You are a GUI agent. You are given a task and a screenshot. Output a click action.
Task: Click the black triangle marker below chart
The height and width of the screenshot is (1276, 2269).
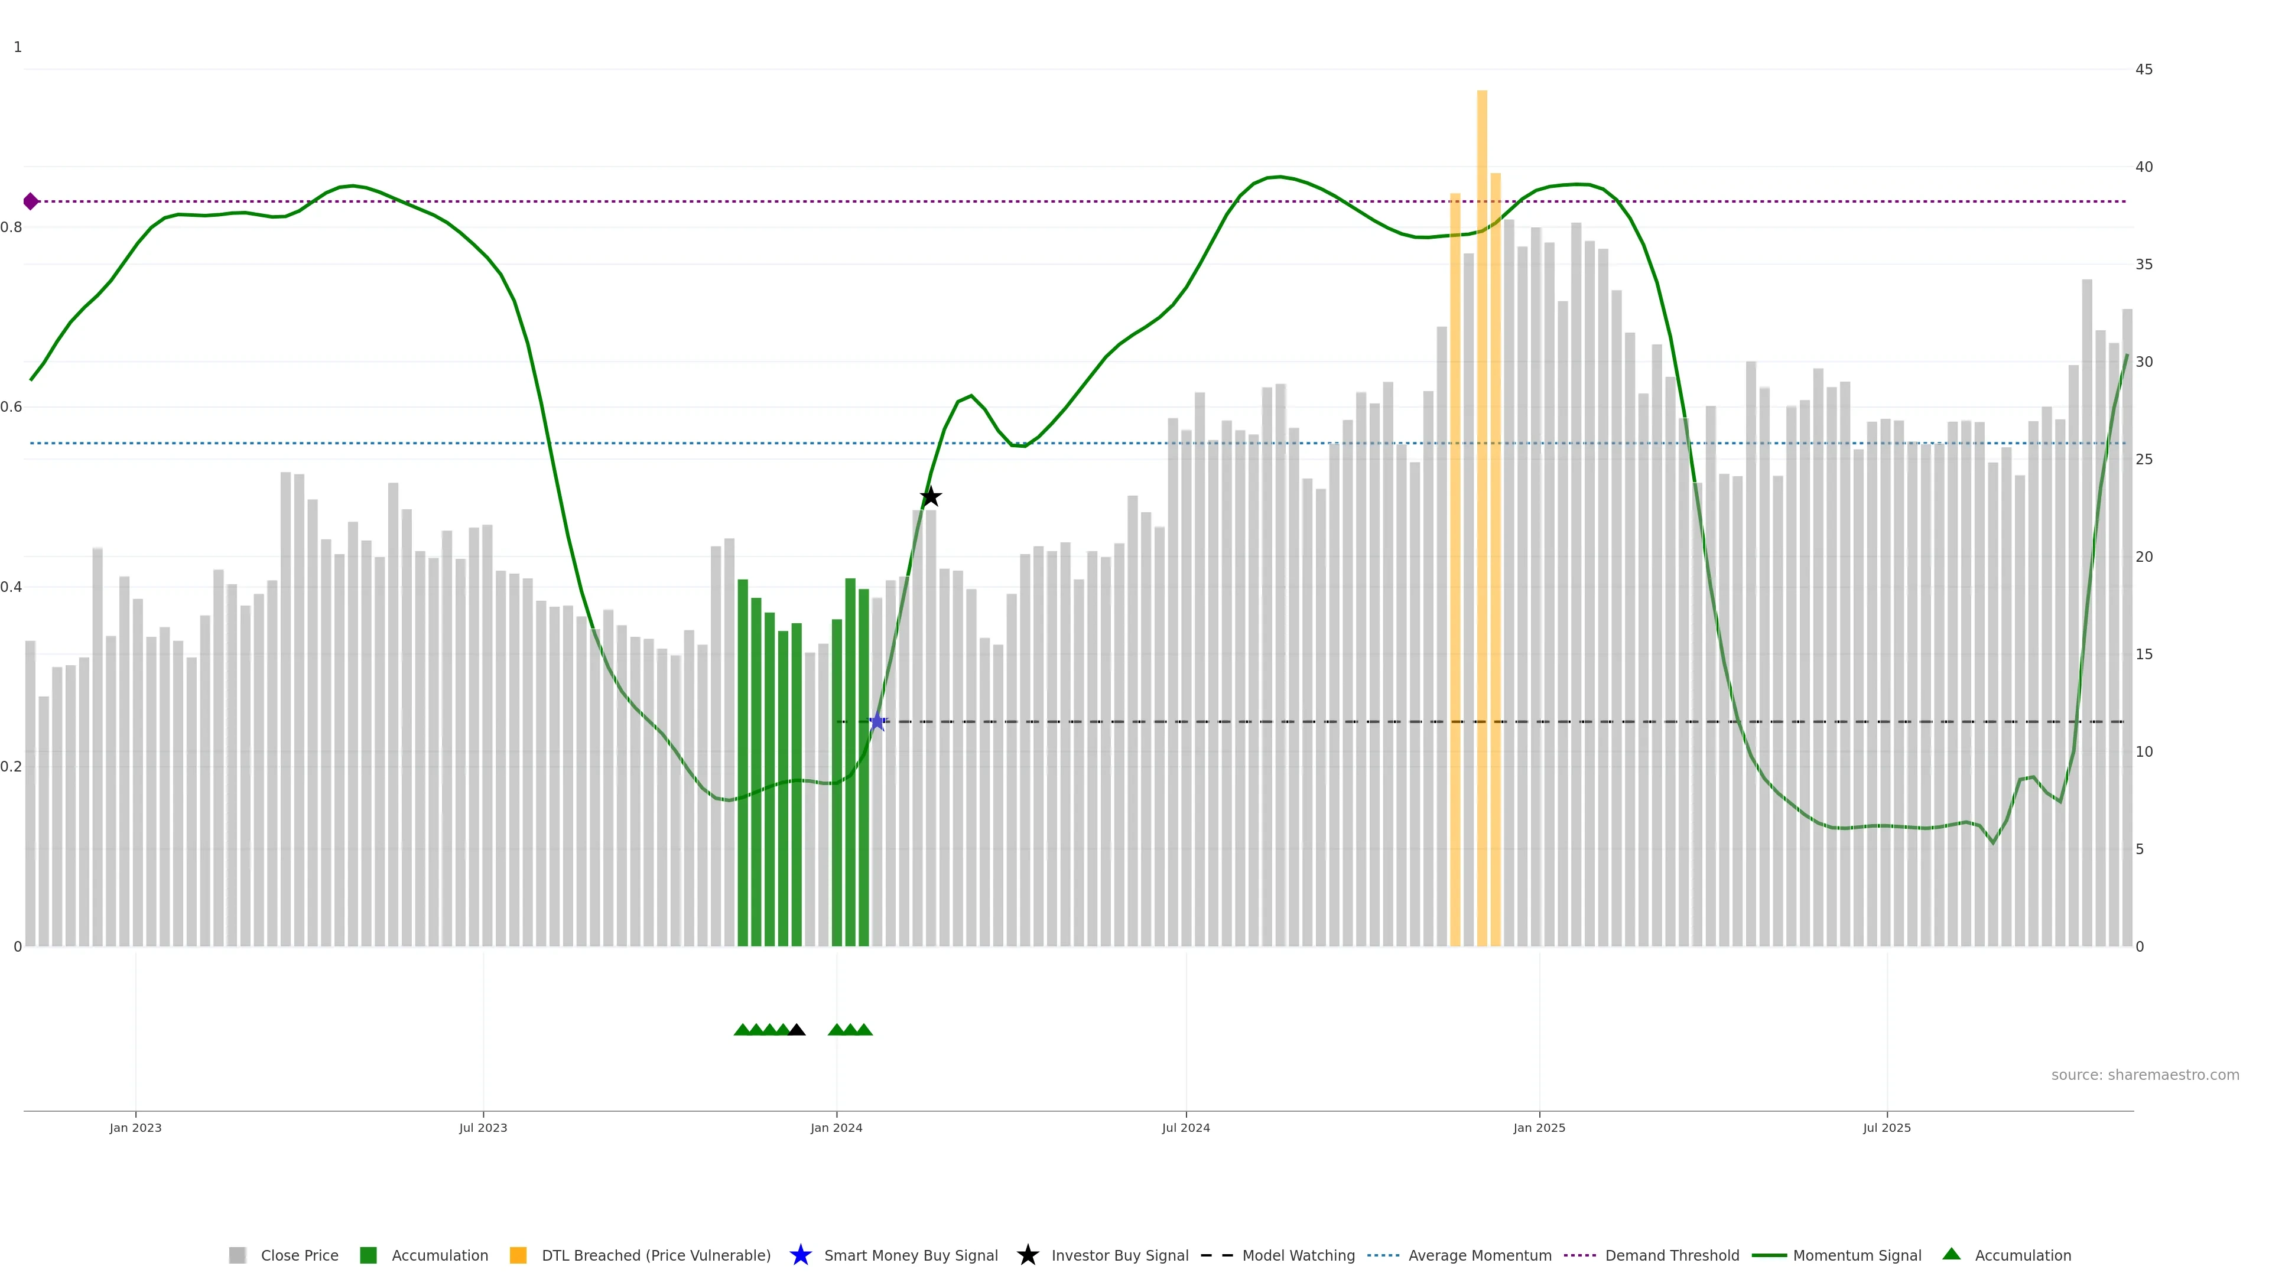click(x=797, y=1030)
